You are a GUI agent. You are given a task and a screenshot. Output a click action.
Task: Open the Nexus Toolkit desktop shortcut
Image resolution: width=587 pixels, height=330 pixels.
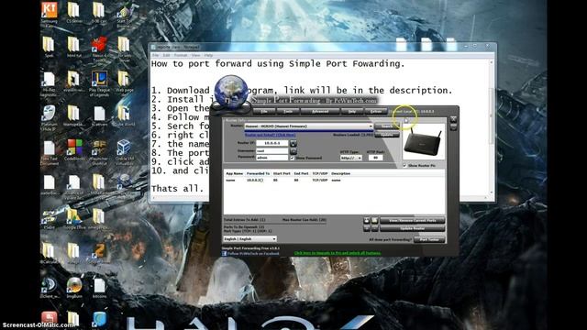tap(99, 49)
